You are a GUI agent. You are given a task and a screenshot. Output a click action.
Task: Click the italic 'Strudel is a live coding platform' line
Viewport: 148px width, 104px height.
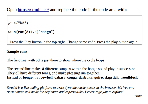pos(71,88)
